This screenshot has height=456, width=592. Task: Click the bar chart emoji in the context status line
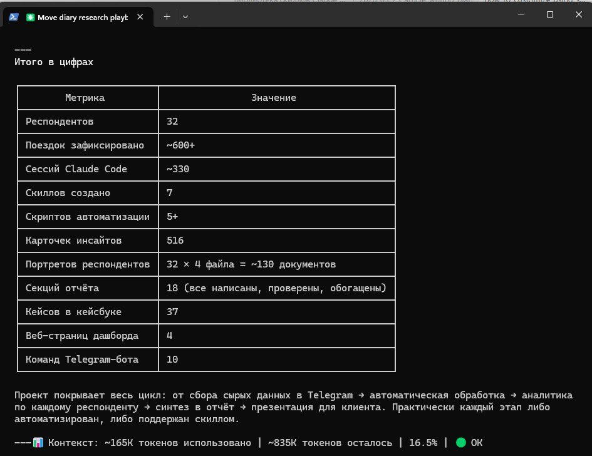coord(39,442)
